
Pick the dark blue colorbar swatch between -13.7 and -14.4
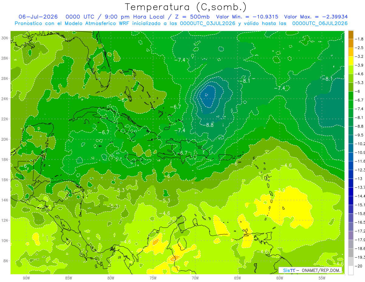click(x=351, y=192)
